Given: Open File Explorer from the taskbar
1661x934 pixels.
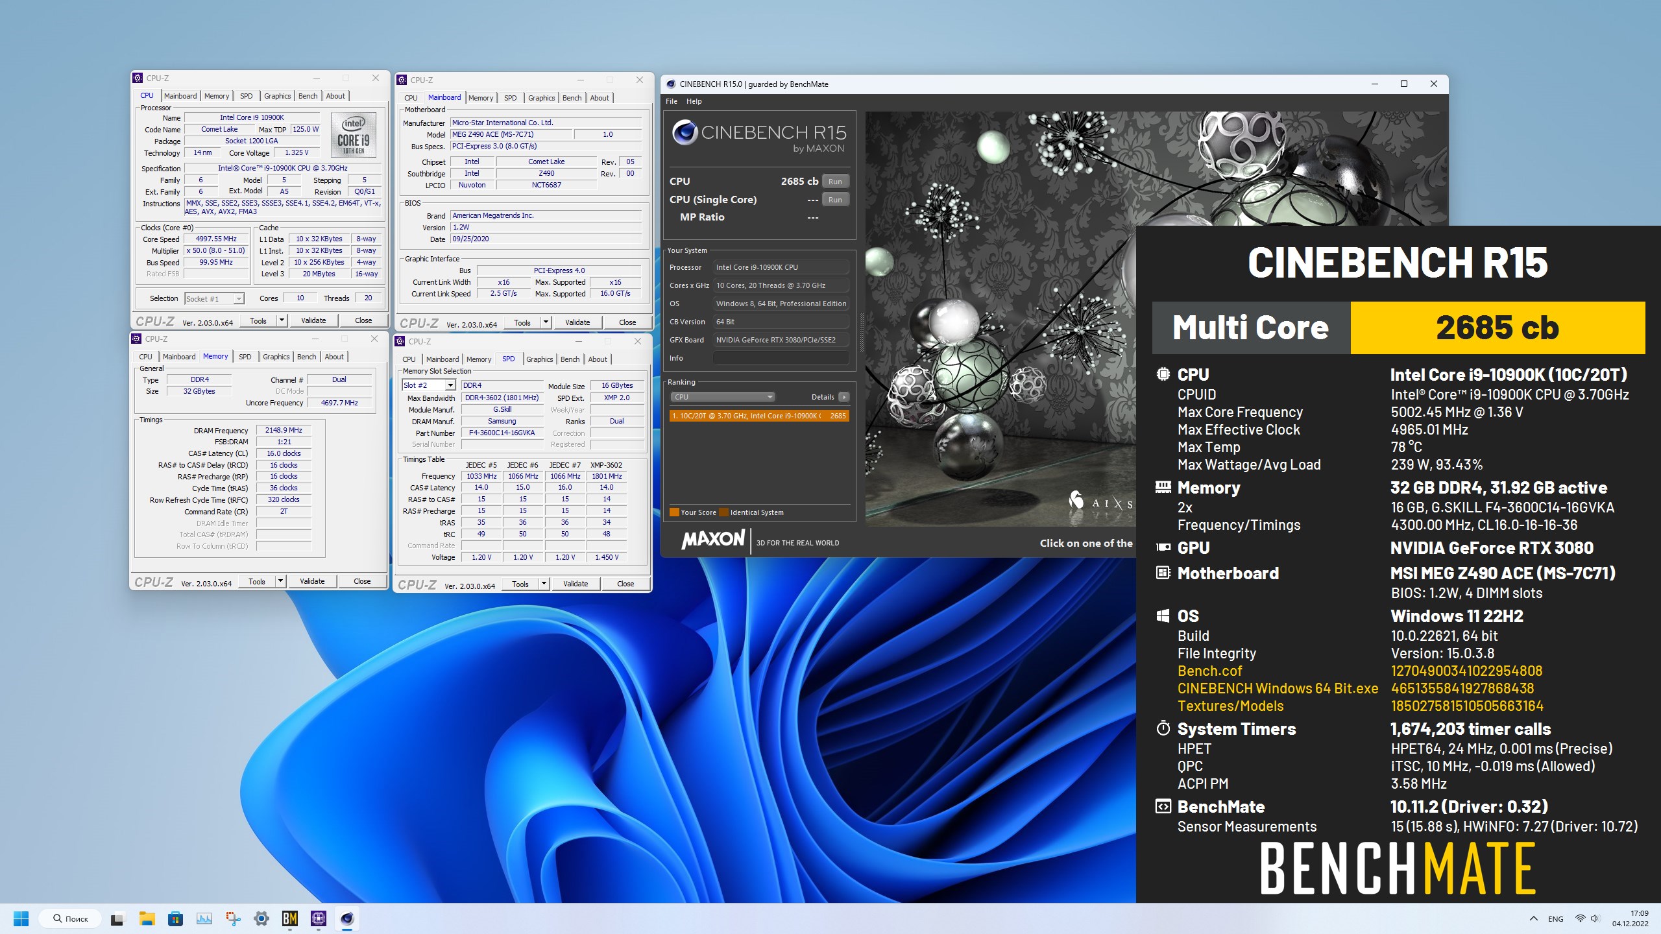Looking at the screenshot, I should pos(147,918).
